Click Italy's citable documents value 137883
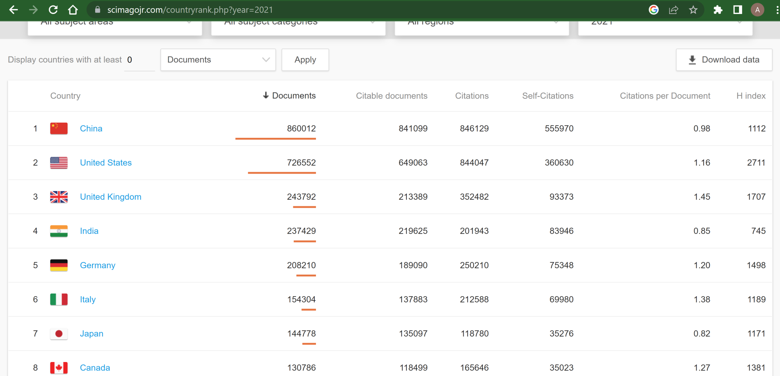The width and height of the screenshot is (780, 376). point(413,299)
